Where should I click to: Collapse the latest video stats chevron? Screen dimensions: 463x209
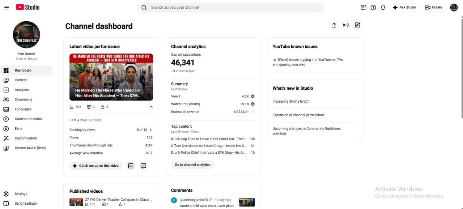[x=151, y=107]
